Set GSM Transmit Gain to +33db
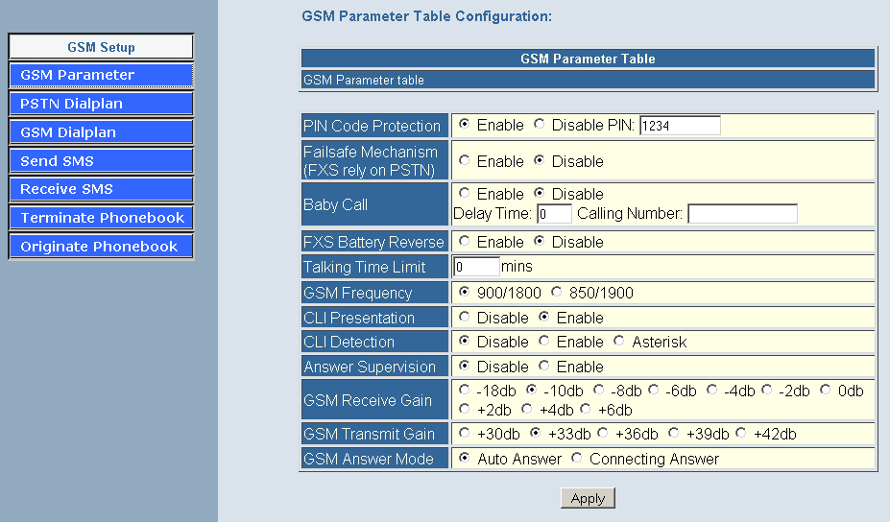This screenshot has width=890, height=522. pyautogui.click(x=536, y=433)
